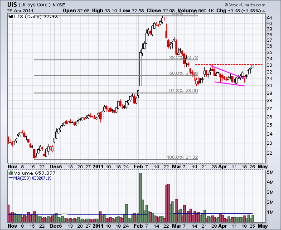The width and height of the screenshot is (281, 230).
Task: Click the 2011 label under the price panel
Action: (x=98, y=166)
